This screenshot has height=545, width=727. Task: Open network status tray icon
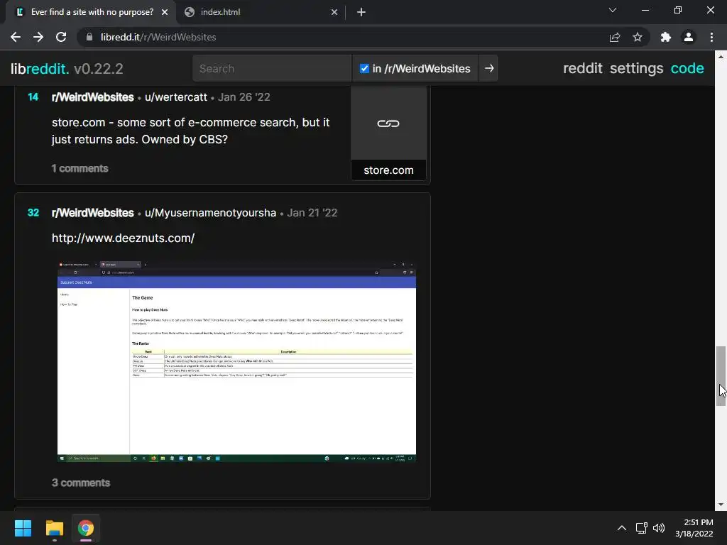[x=642, y=528]
